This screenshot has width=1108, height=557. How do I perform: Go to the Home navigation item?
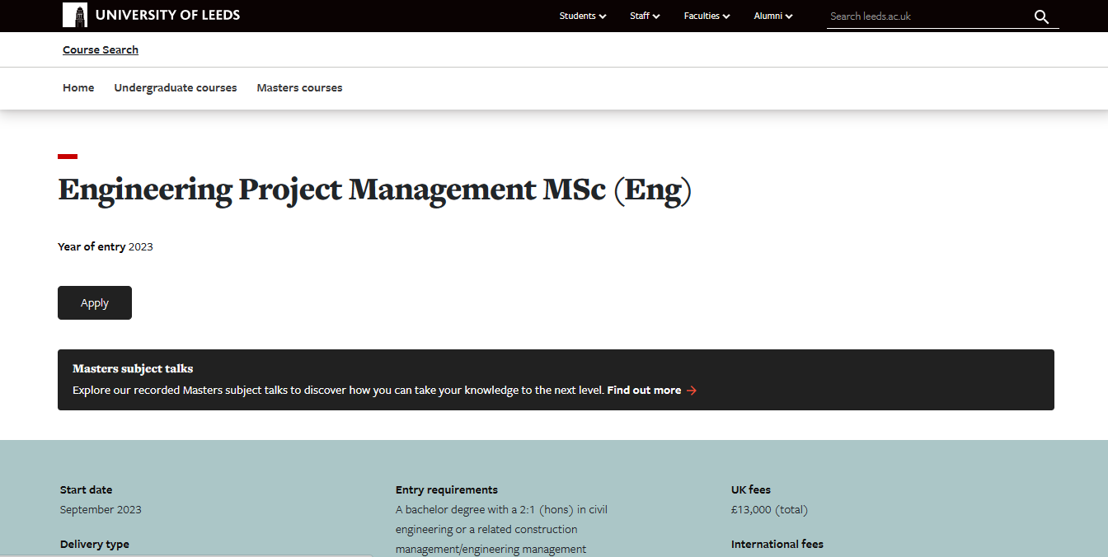78,88
